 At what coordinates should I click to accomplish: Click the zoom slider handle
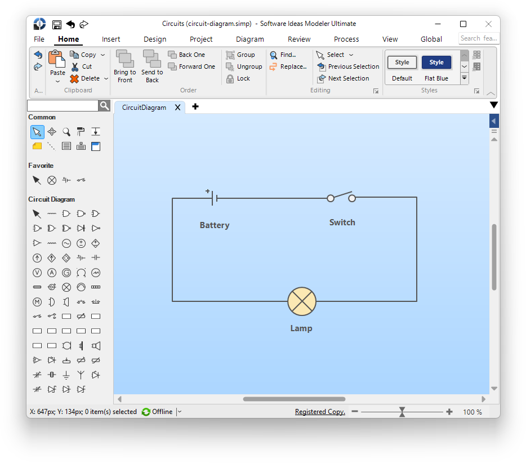pyautogui.click(x=402, y=412)
